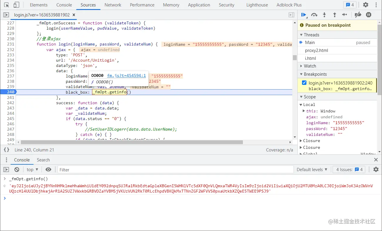Screen dimensions: 382x231
Task: Toggle pause on exceptions icon
Action: pyautogui.click(x=368, y=15)
